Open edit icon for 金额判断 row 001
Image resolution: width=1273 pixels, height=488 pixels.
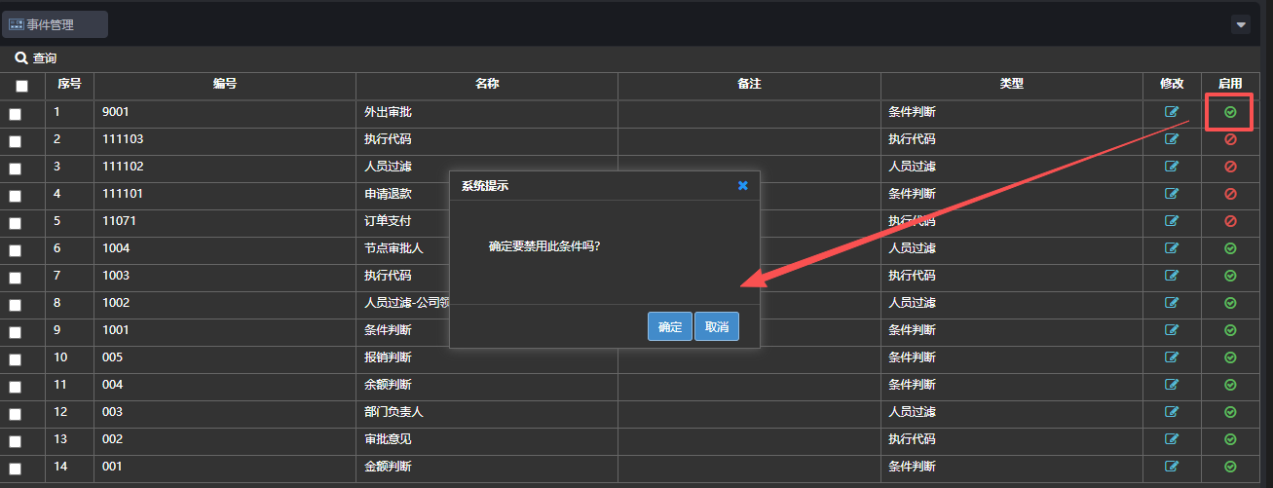[1172, 467]
